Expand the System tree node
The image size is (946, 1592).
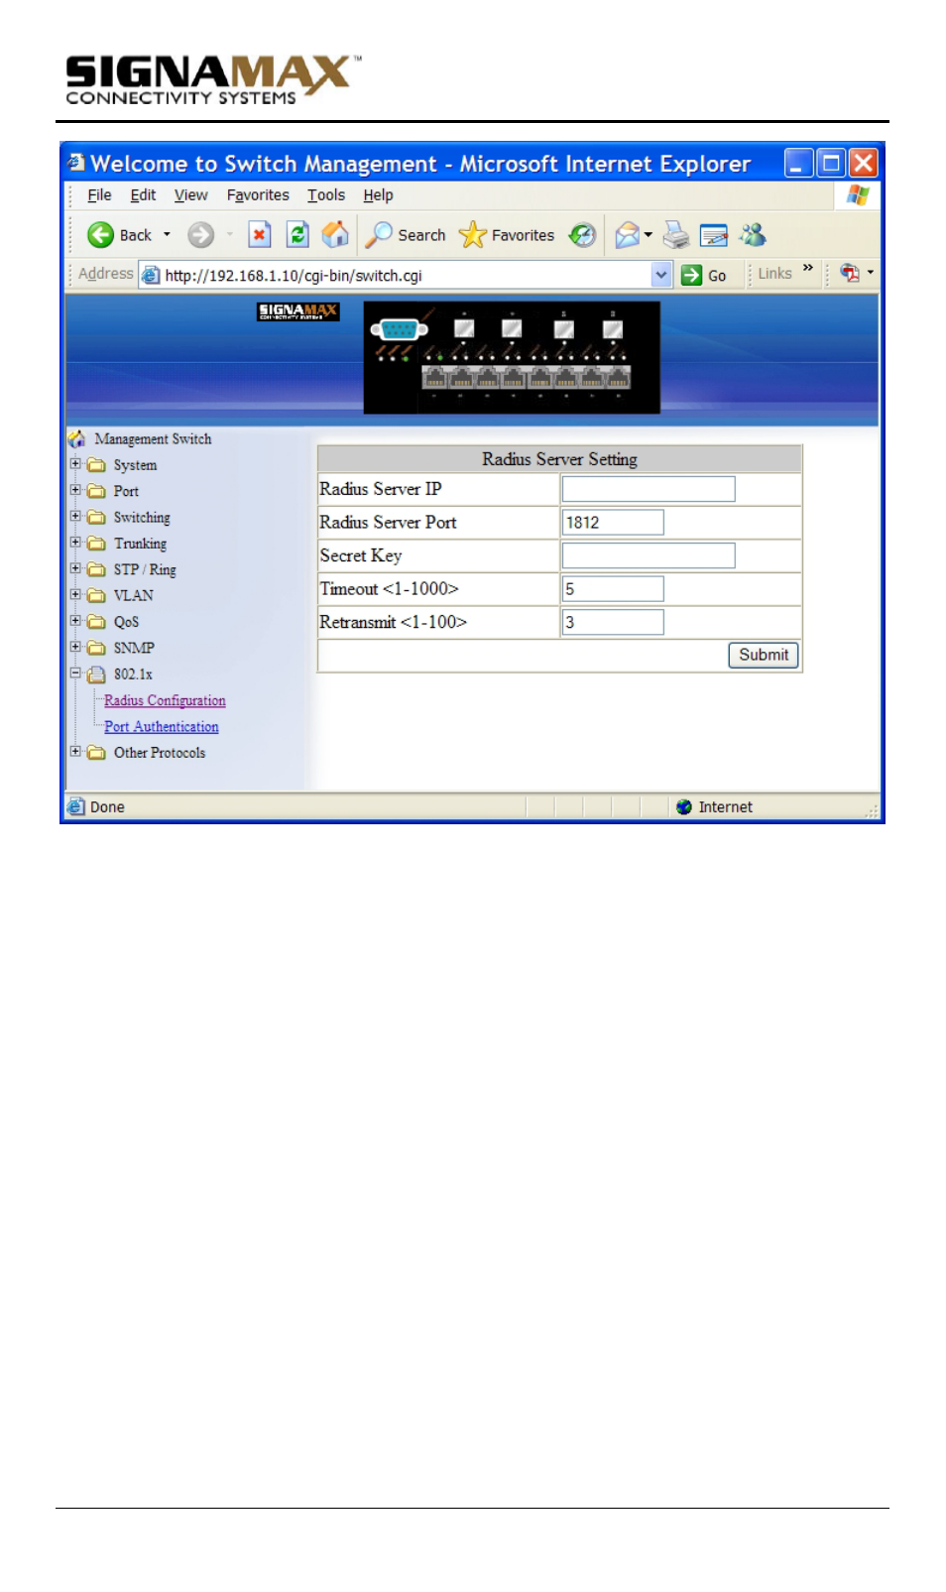click(x=75, y=463)
